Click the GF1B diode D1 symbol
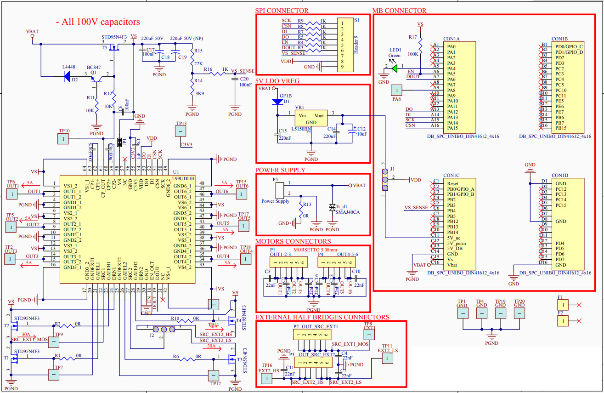This screenshot has height=393, width=604. 277,101
